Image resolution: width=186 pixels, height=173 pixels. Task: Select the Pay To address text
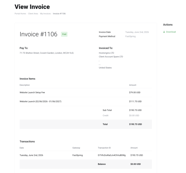(46, 53)
